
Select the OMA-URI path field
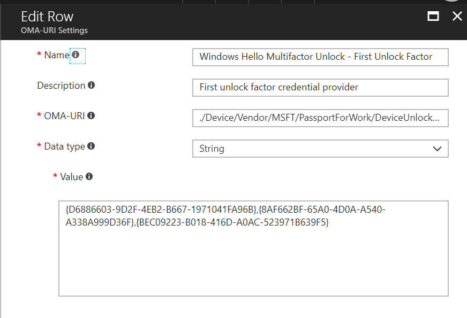click(x=320, y=118)
